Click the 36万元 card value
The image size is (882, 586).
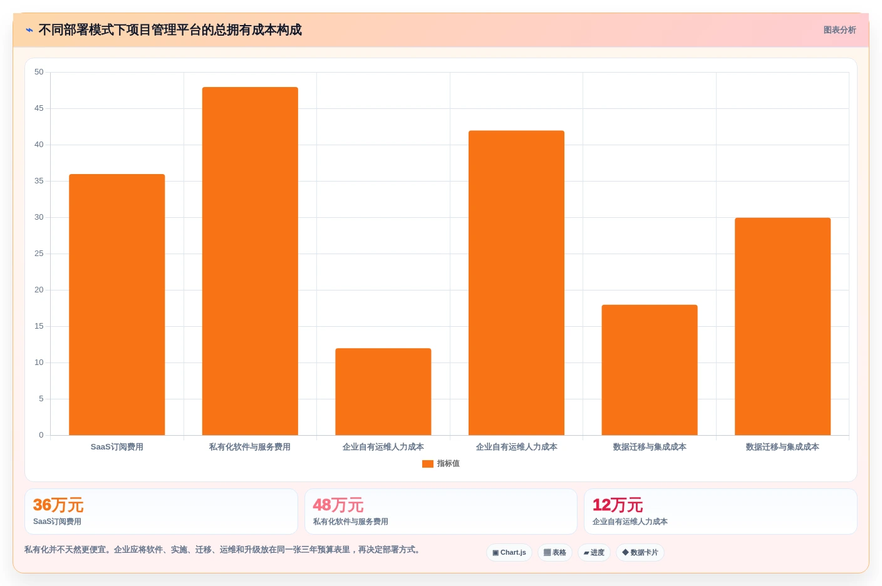click(x=58, y=505)
